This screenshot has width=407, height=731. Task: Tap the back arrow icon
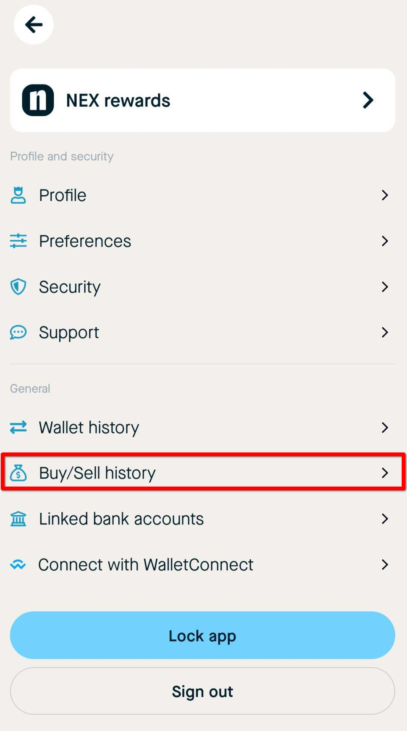click(34, 25)
